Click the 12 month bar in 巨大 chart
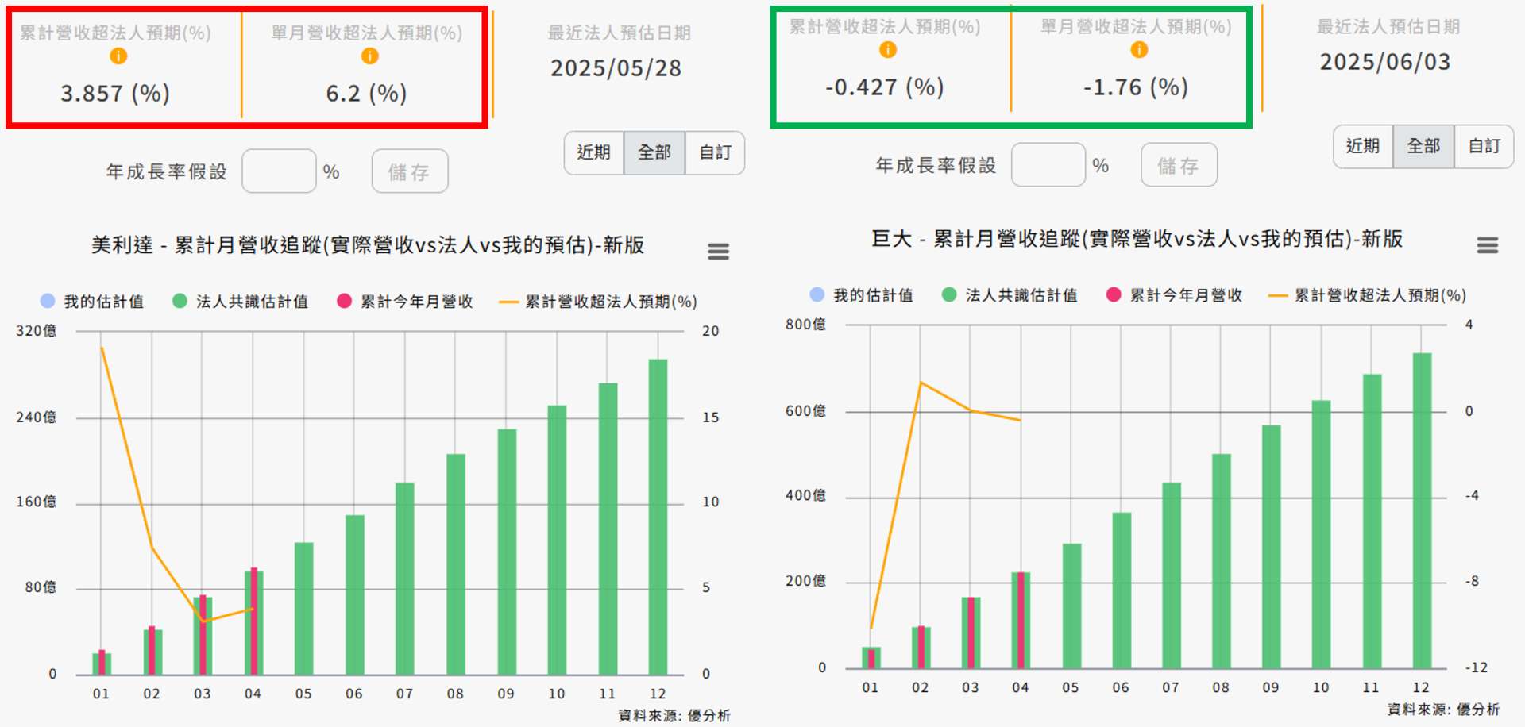The image size is (1525, 727). pos(1422,510)
